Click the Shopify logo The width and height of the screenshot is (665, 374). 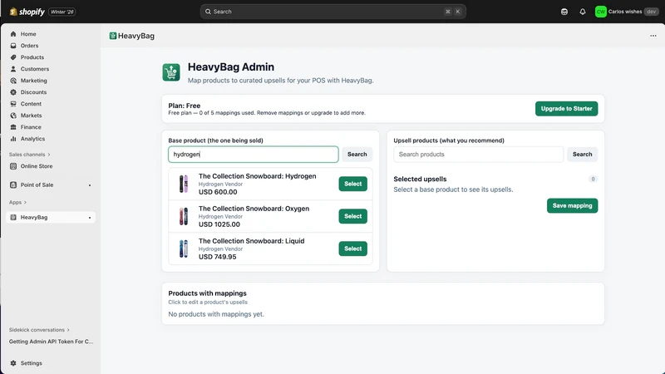27,12
